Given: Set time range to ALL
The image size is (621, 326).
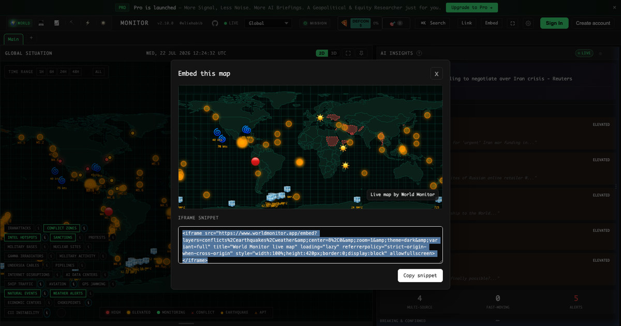Looking at the screenshot, I should [98, 72].
